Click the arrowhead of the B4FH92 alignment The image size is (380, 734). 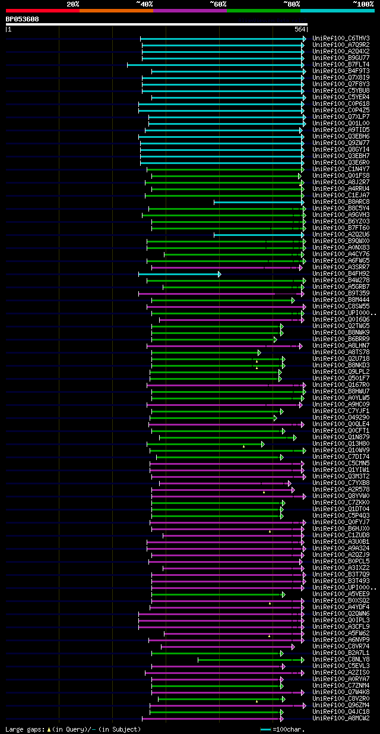(219, 274)
